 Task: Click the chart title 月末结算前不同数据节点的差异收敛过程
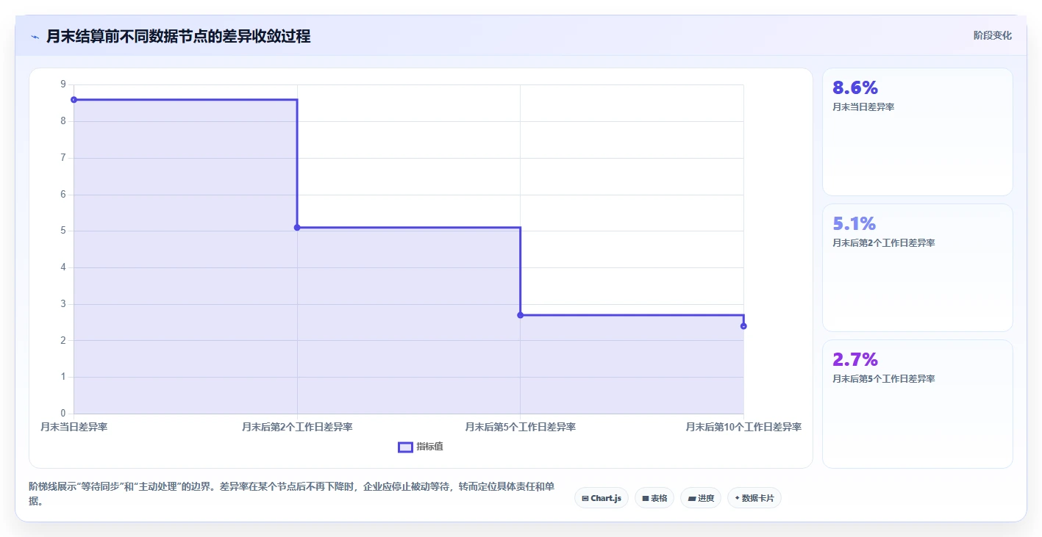click(x=178, y=36)
